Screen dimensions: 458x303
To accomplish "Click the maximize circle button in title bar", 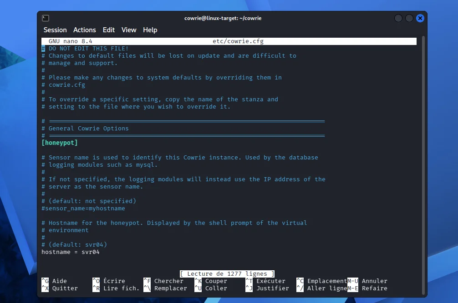I will tap(409, 18).
